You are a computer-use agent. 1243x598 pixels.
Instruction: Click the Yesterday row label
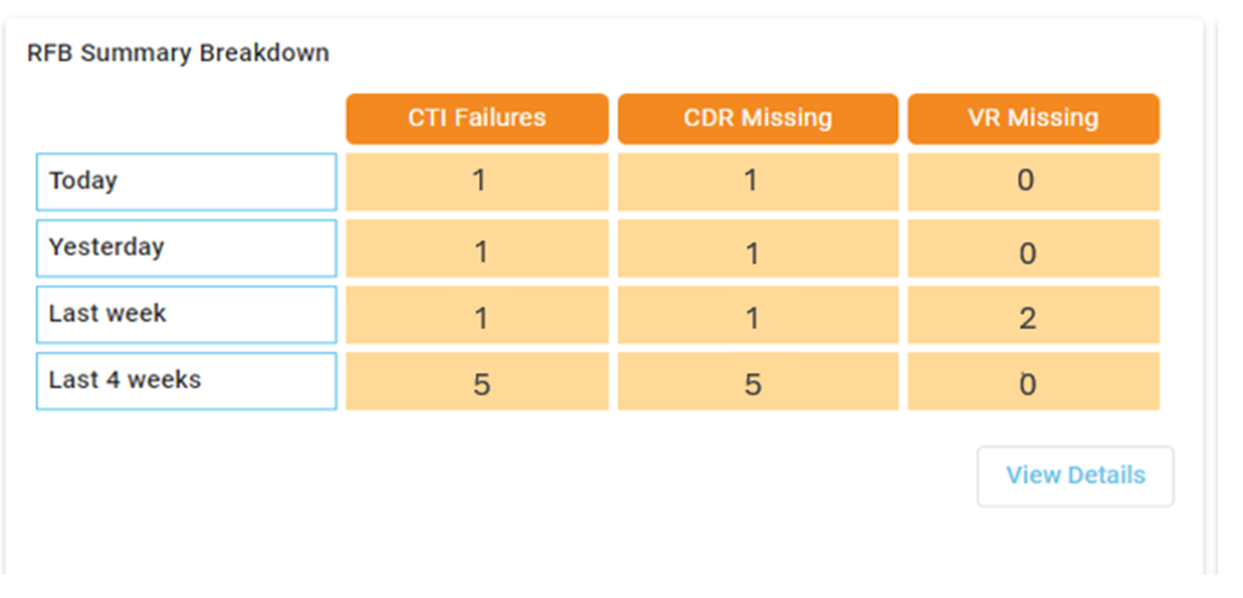click(187, 248)
